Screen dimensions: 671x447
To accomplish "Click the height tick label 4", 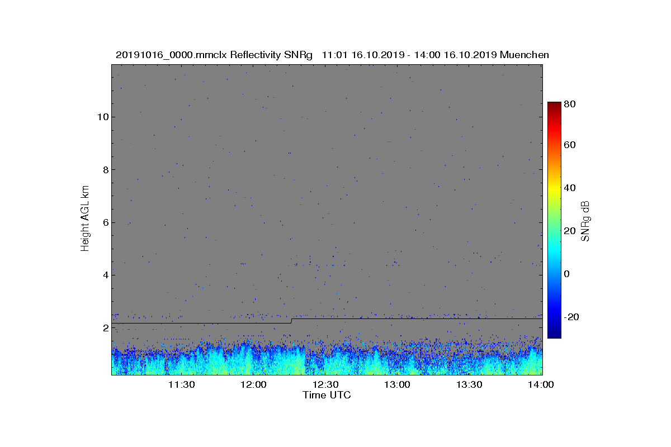I will tap(105, 275).
